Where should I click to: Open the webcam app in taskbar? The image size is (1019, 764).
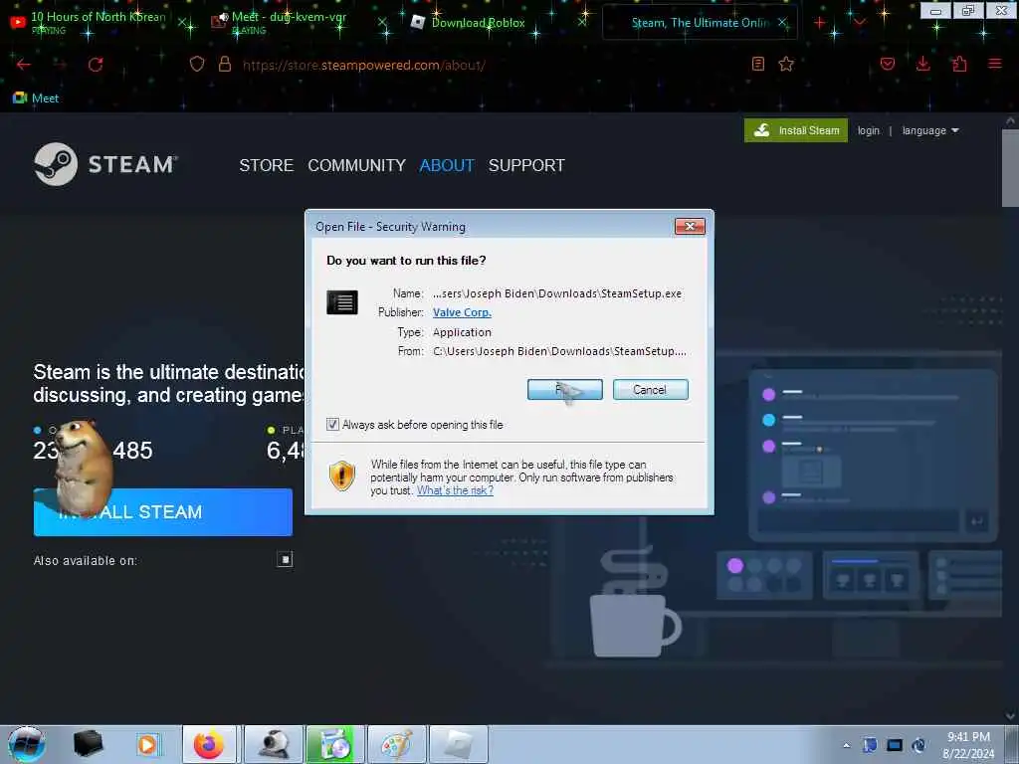[273, 744]
